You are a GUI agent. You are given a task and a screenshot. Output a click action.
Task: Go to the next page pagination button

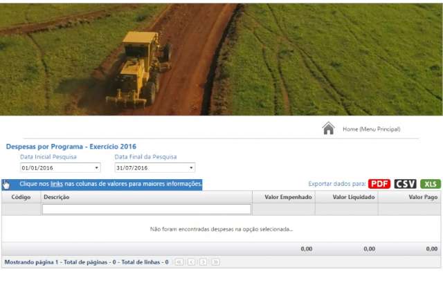203,262
